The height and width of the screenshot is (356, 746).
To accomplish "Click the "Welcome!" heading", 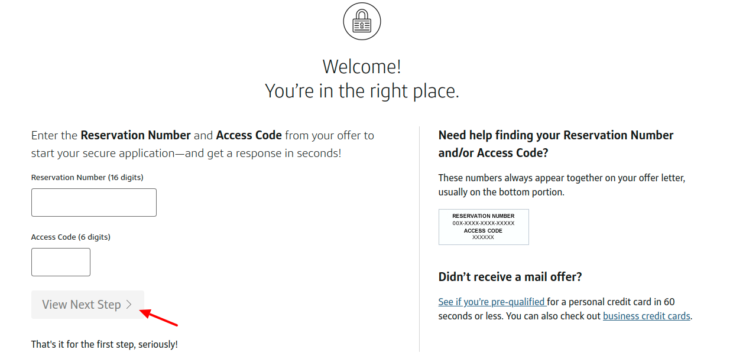I will 361,66.
